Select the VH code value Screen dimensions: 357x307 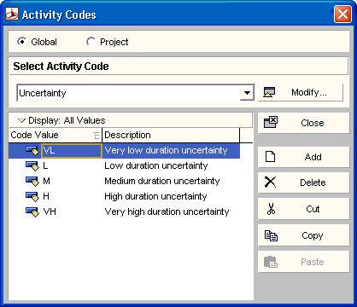(x=50, y=211)
